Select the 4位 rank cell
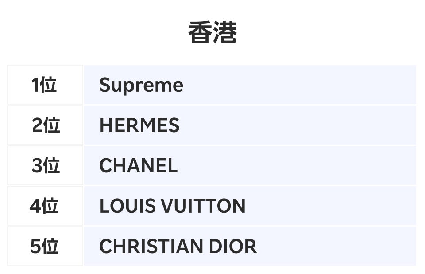 coord(45,206)
